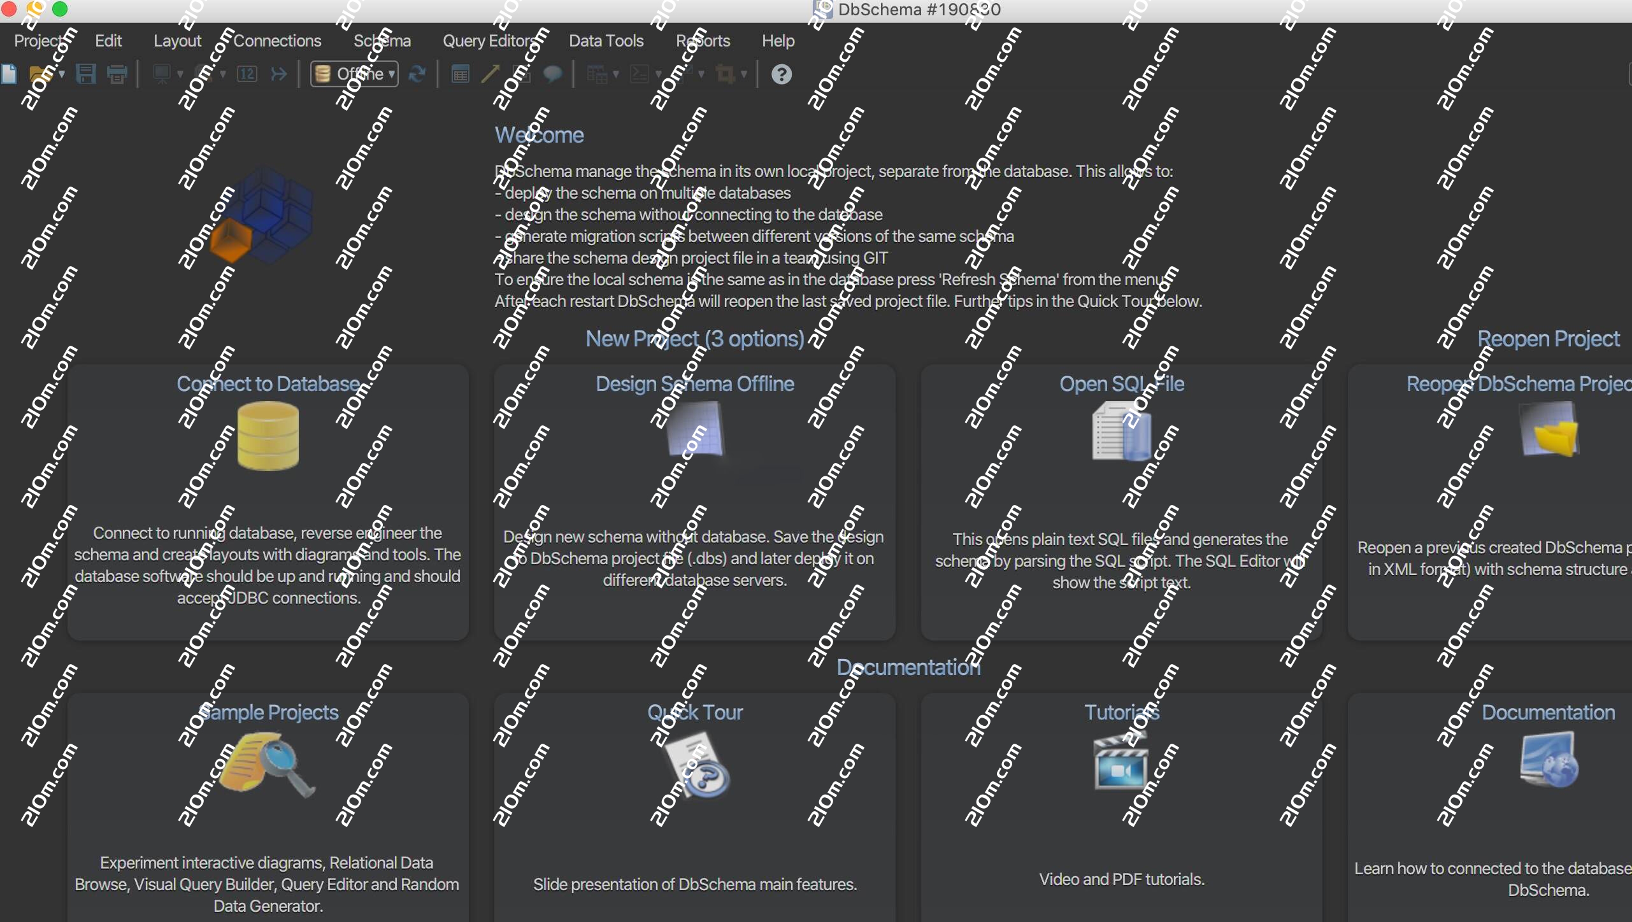Click the Refresh schema arrows icon
The height and width of the screenshot is (922, 1632).
point(417,74)
